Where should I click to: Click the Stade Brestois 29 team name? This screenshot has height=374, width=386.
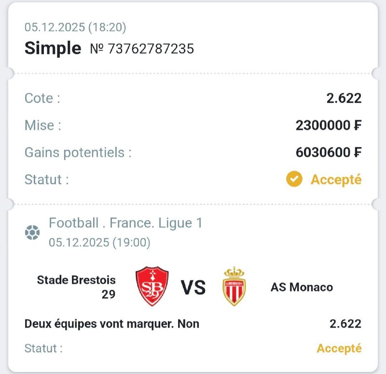click(76, 287)
